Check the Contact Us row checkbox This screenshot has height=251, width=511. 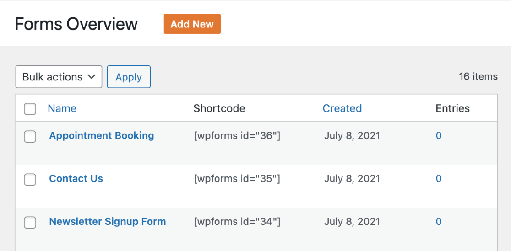pyautogui.click(x=30, y=179)
